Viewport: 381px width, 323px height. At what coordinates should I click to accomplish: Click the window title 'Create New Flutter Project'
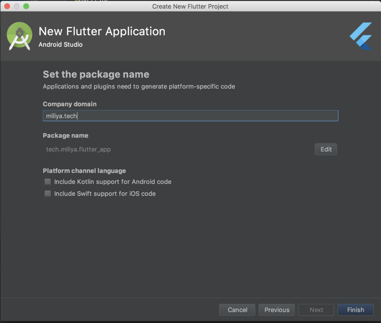190,6
